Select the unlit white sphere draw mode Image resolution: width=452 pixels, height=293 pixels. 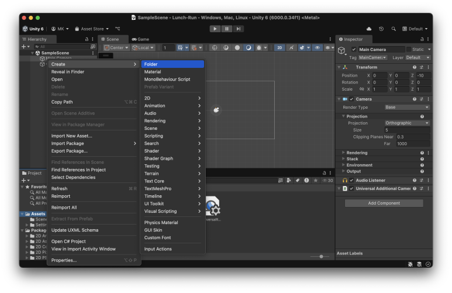pyautogui.click(x=237, y=47)
